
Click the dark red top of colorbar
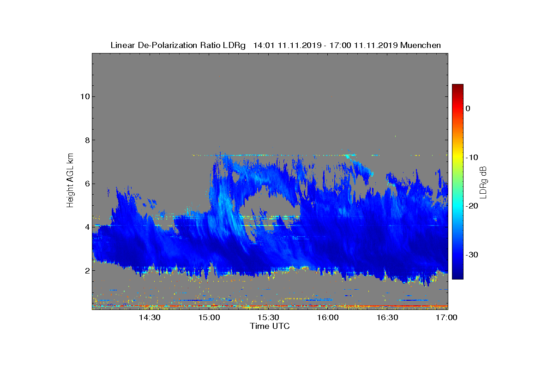pyautogui.click(x=458, y=87)
